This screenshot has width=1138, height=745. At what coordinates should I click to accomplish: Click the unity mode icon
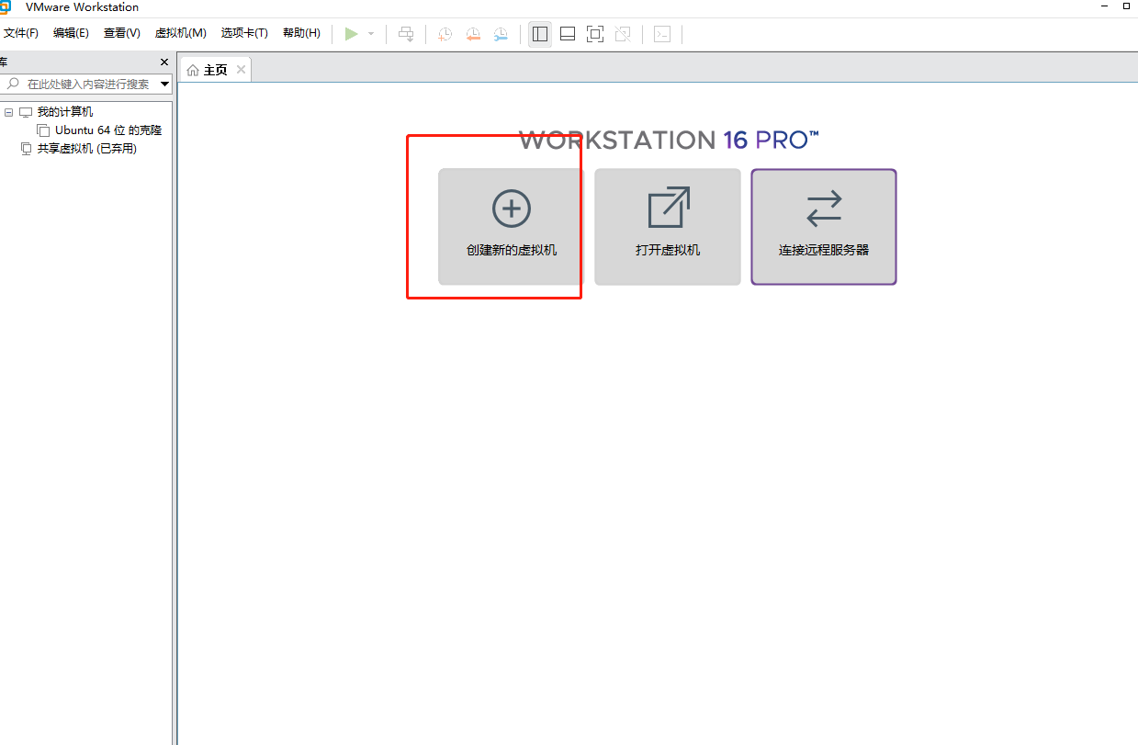tap(623, 34)
